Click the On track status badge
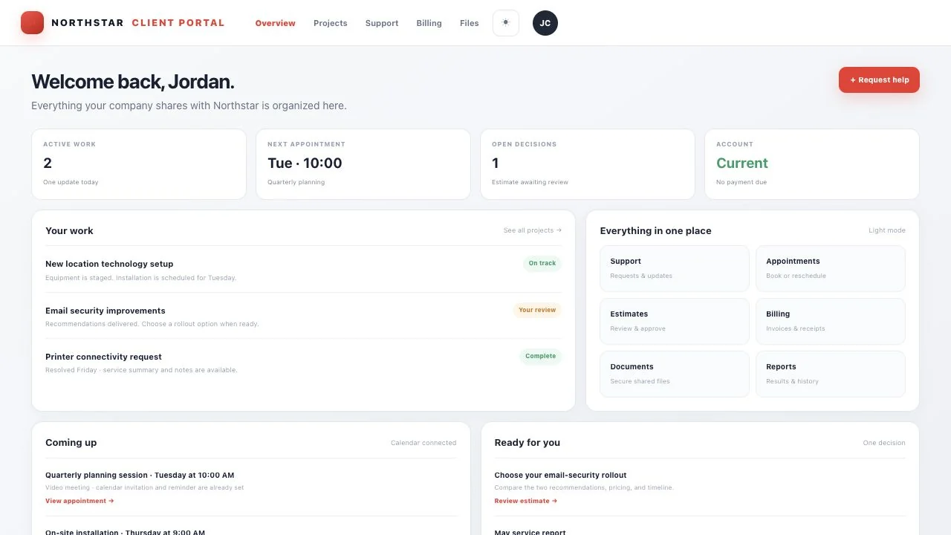The image size is (951, 535). [542, 263]
